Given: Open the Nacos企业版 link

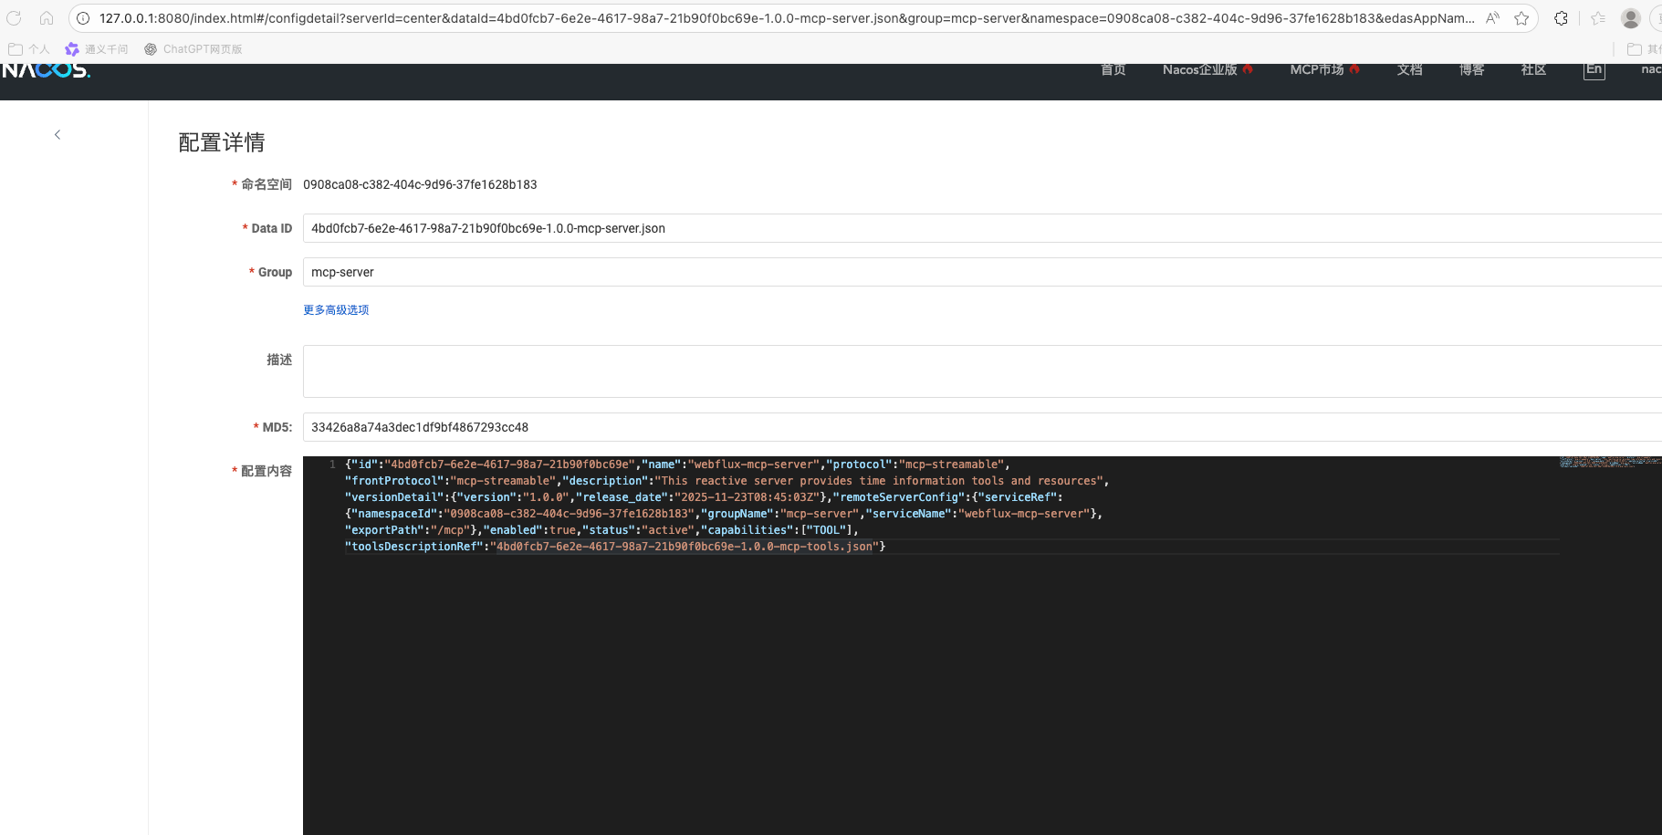Looking at the screenshot, I should tap(1199, 70).
